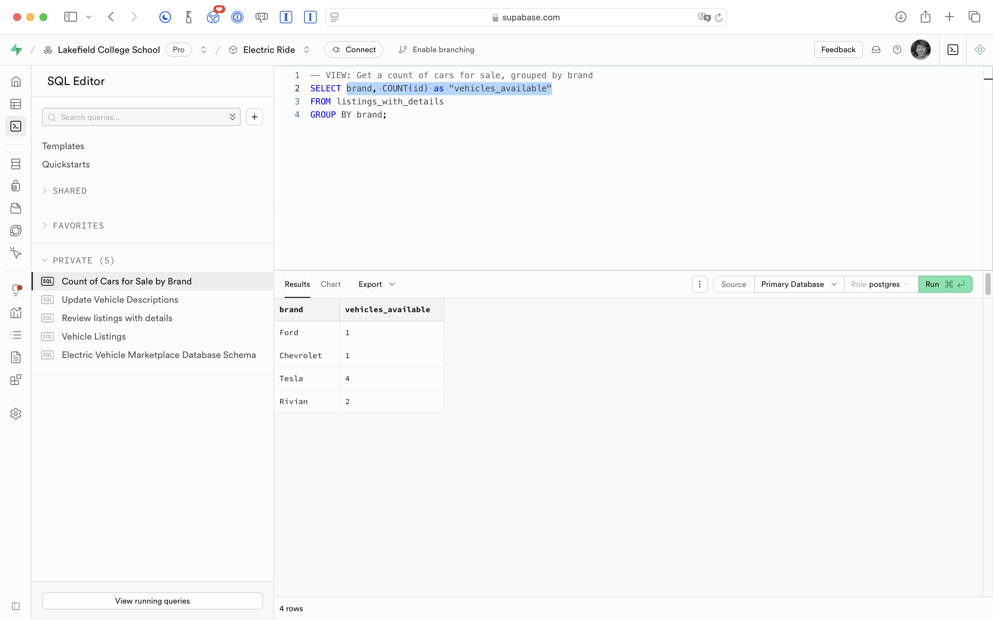Image resolution: width=993 pixels, height=620 pixels.
Task: Open the Storage icon in sidebar
Action: (x=15, y=208)
